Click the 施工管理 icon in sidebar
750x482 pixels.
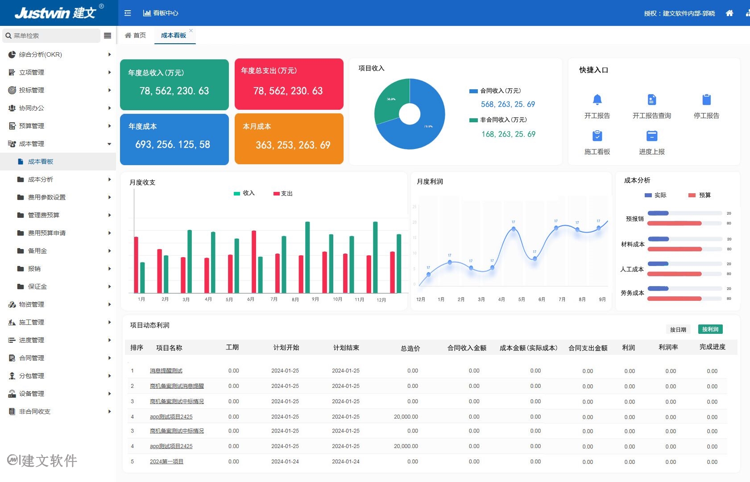click(x=12, y=322)
